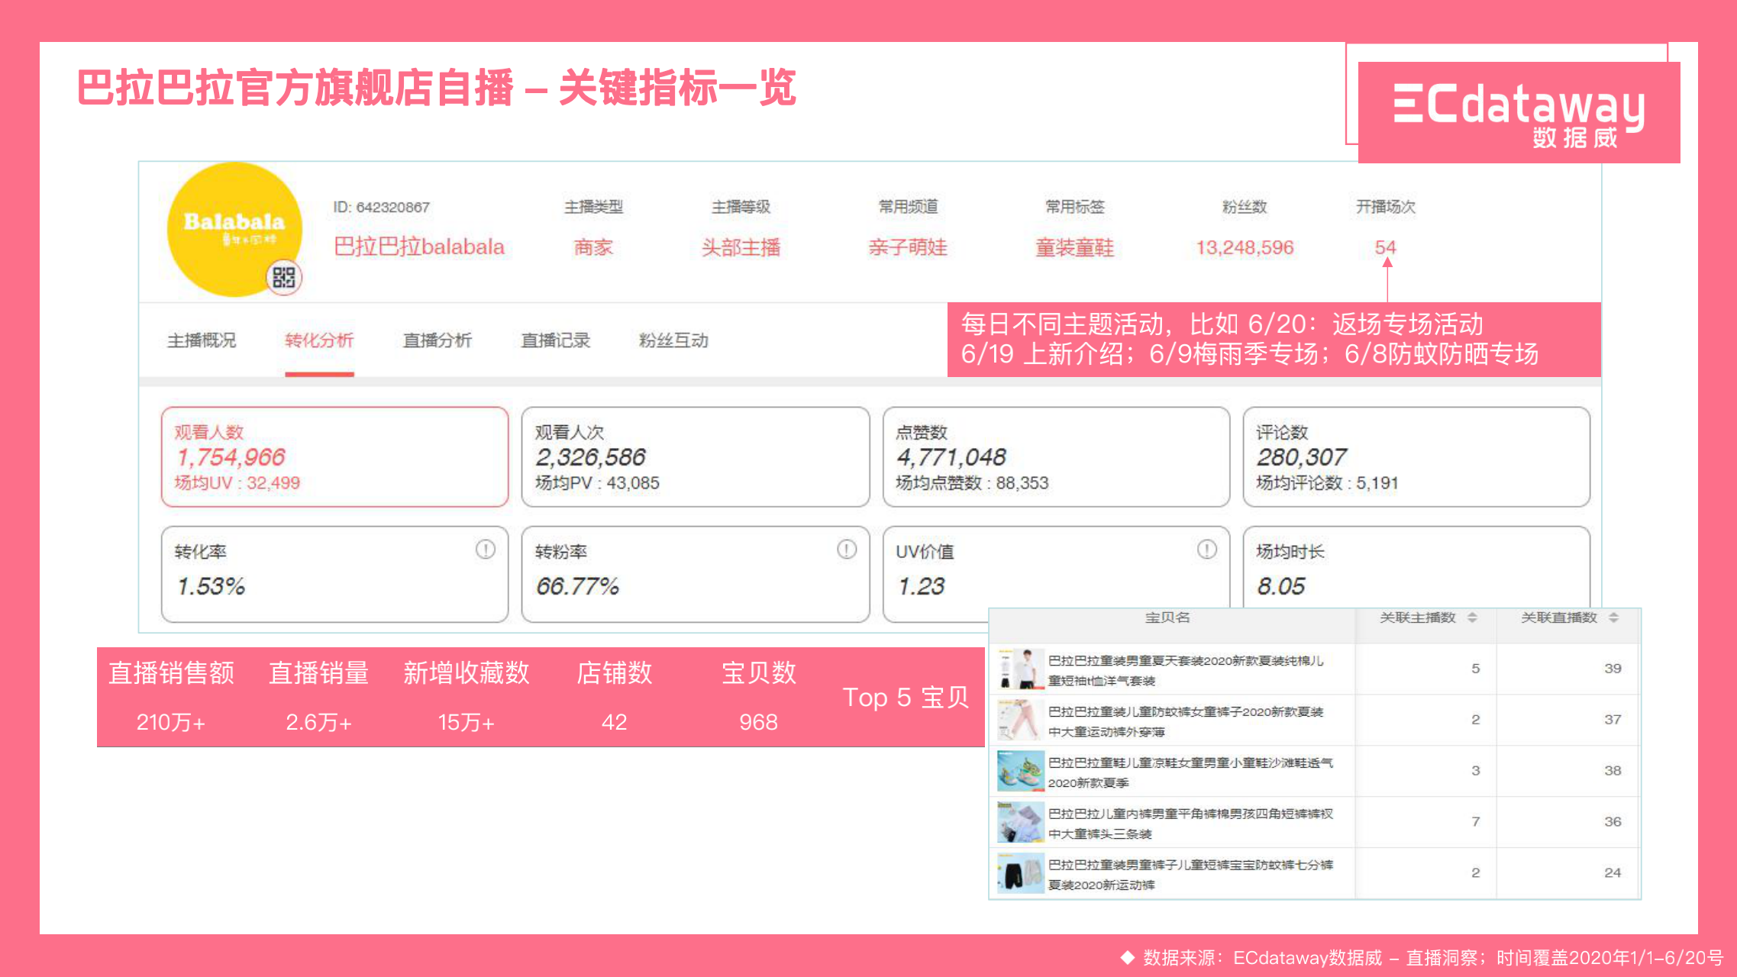Image resolution: width=1737 pixels, height=977 pixels.
Task: Open the kids sandals product thumbnail
Action: [x=1021, y=771]
